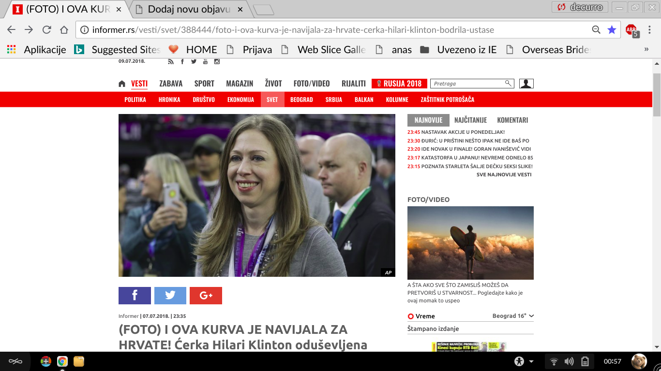Open the site's RSS feed icon
This screenshot has height=371, width=661.
tap(170, 61)
